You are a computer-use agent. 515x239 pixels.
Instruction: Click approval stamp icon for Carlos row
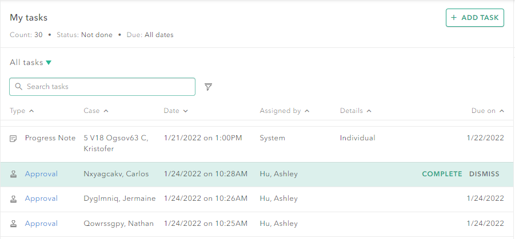pos(13,174)
